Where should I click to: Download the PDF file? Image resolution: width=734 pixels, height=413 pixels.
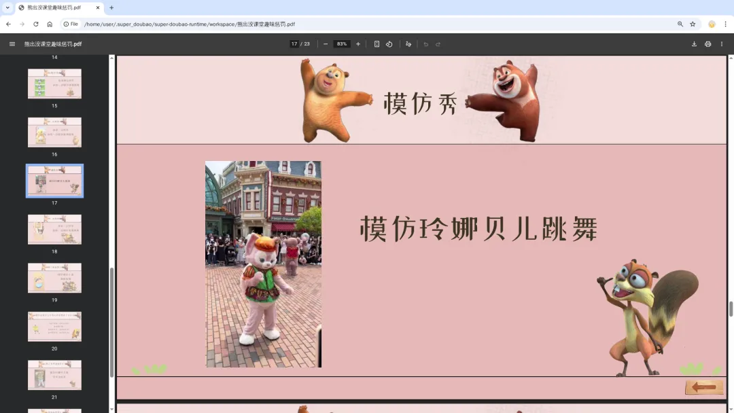click(x=694, y=44)
